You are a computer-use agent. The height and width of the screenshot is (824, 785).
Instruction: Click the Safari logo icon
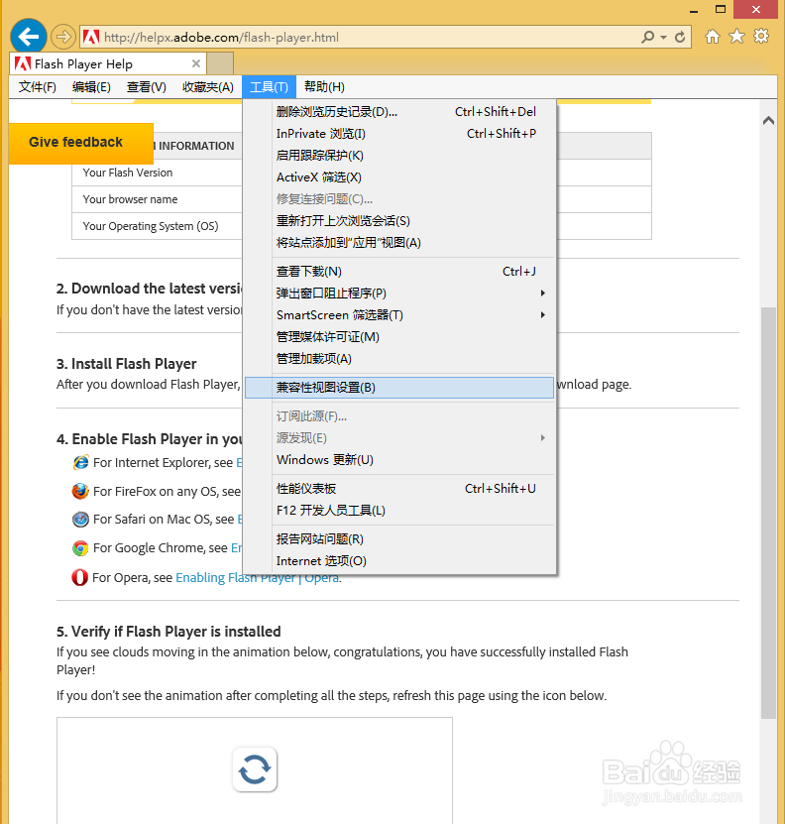pos(80,520)
